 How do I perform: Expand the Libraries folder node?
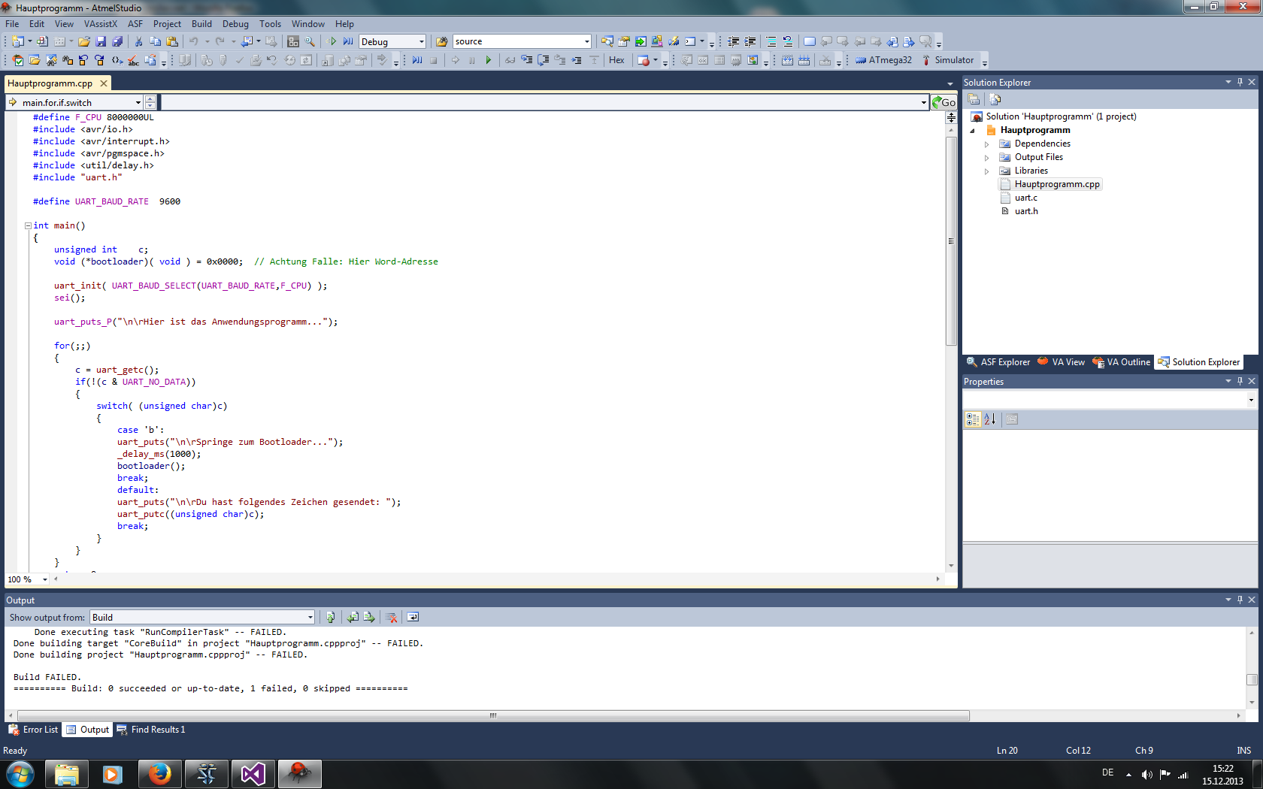[x=987, y=171]
